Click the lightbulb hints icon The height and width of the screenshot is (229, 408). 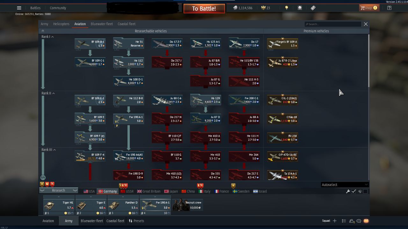[287, 8]
